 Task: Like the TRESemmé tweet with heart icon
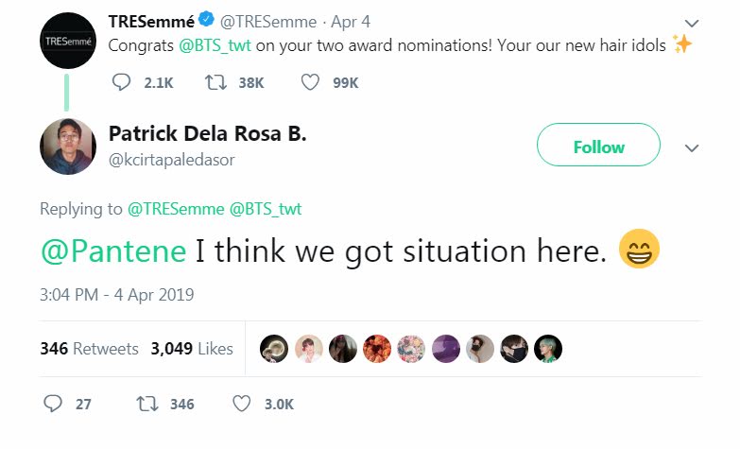(x=310, y=82)
